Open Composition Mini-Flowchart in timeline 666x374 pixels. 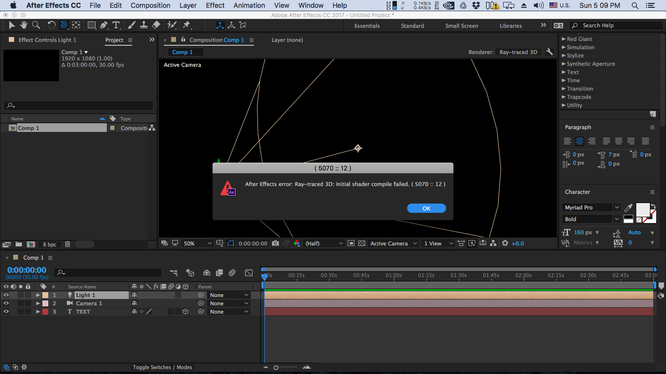(x=174, y=273)
